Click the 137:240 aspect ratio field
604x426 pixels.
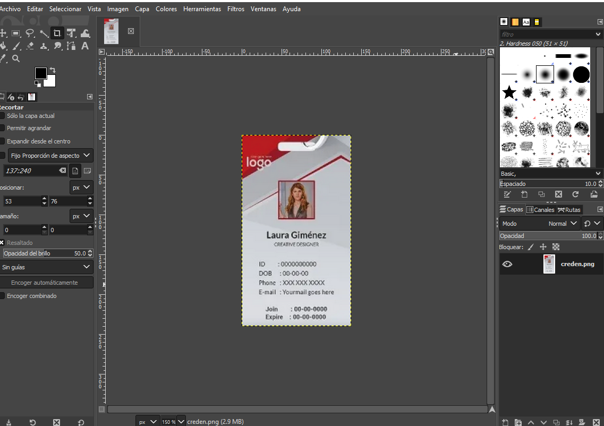[31, 171]
